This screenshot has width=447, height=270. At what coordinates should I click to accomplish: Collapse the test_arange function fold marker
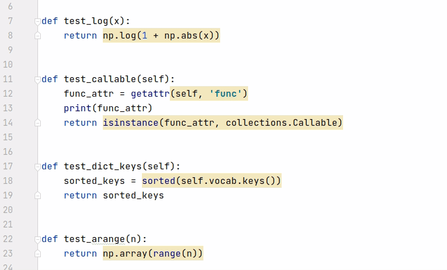(37, 239)
